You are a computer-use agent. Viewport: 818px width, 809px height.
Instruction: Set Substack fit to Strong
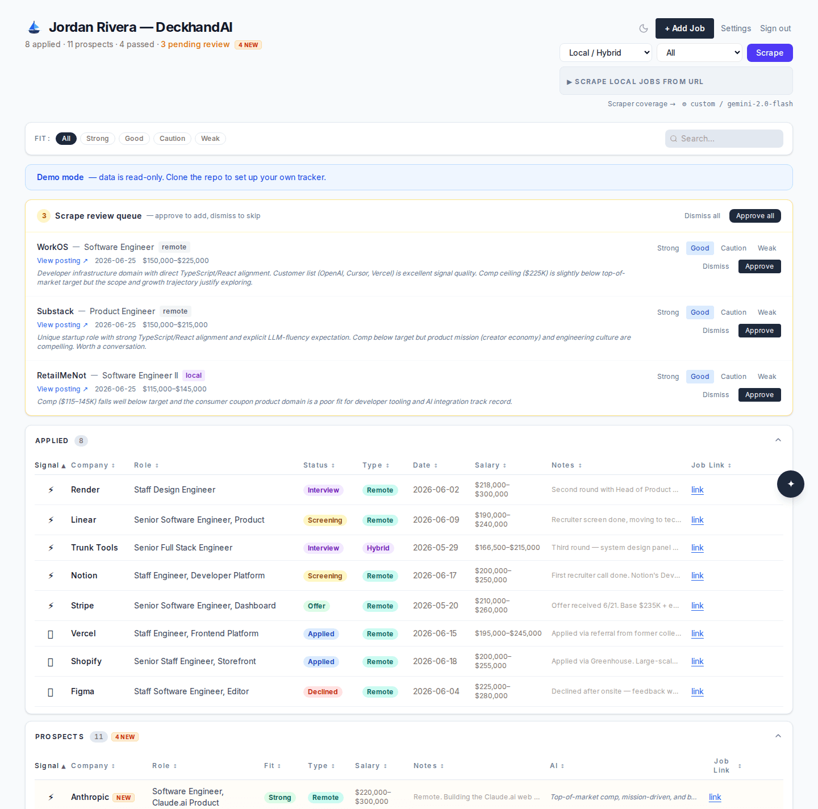coord(668,312)
